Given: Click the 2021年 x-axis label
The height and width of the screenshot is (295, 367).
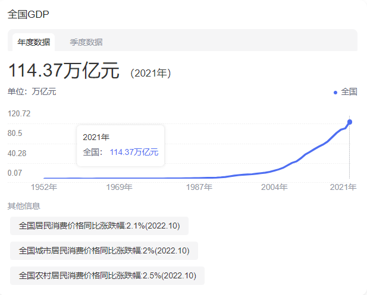Looking at the screenshot, I should [x=343, y=187].
